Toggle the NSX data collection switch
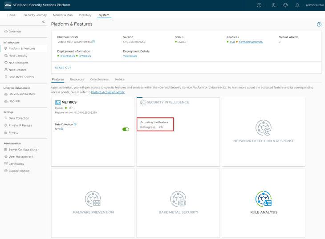This screenshot has width=325, height=239. 126,129
